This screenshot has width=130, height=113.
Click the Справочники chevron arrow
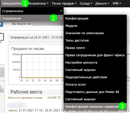point(61,11)
